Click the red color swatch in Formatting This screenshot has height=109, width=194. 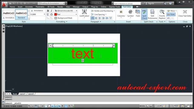coord(55,15)
